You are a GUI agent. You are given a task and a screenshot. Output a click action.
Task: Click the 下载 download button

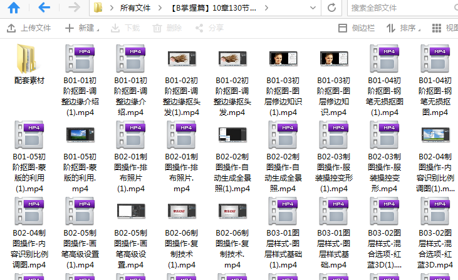click(x=125, y=28)
